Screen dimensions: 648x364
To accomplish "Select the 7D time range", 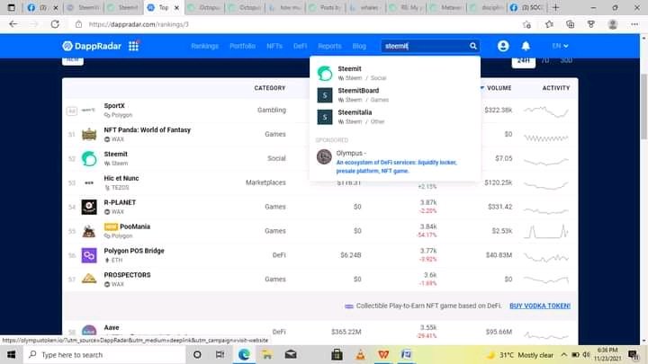I will coord(545,61).
